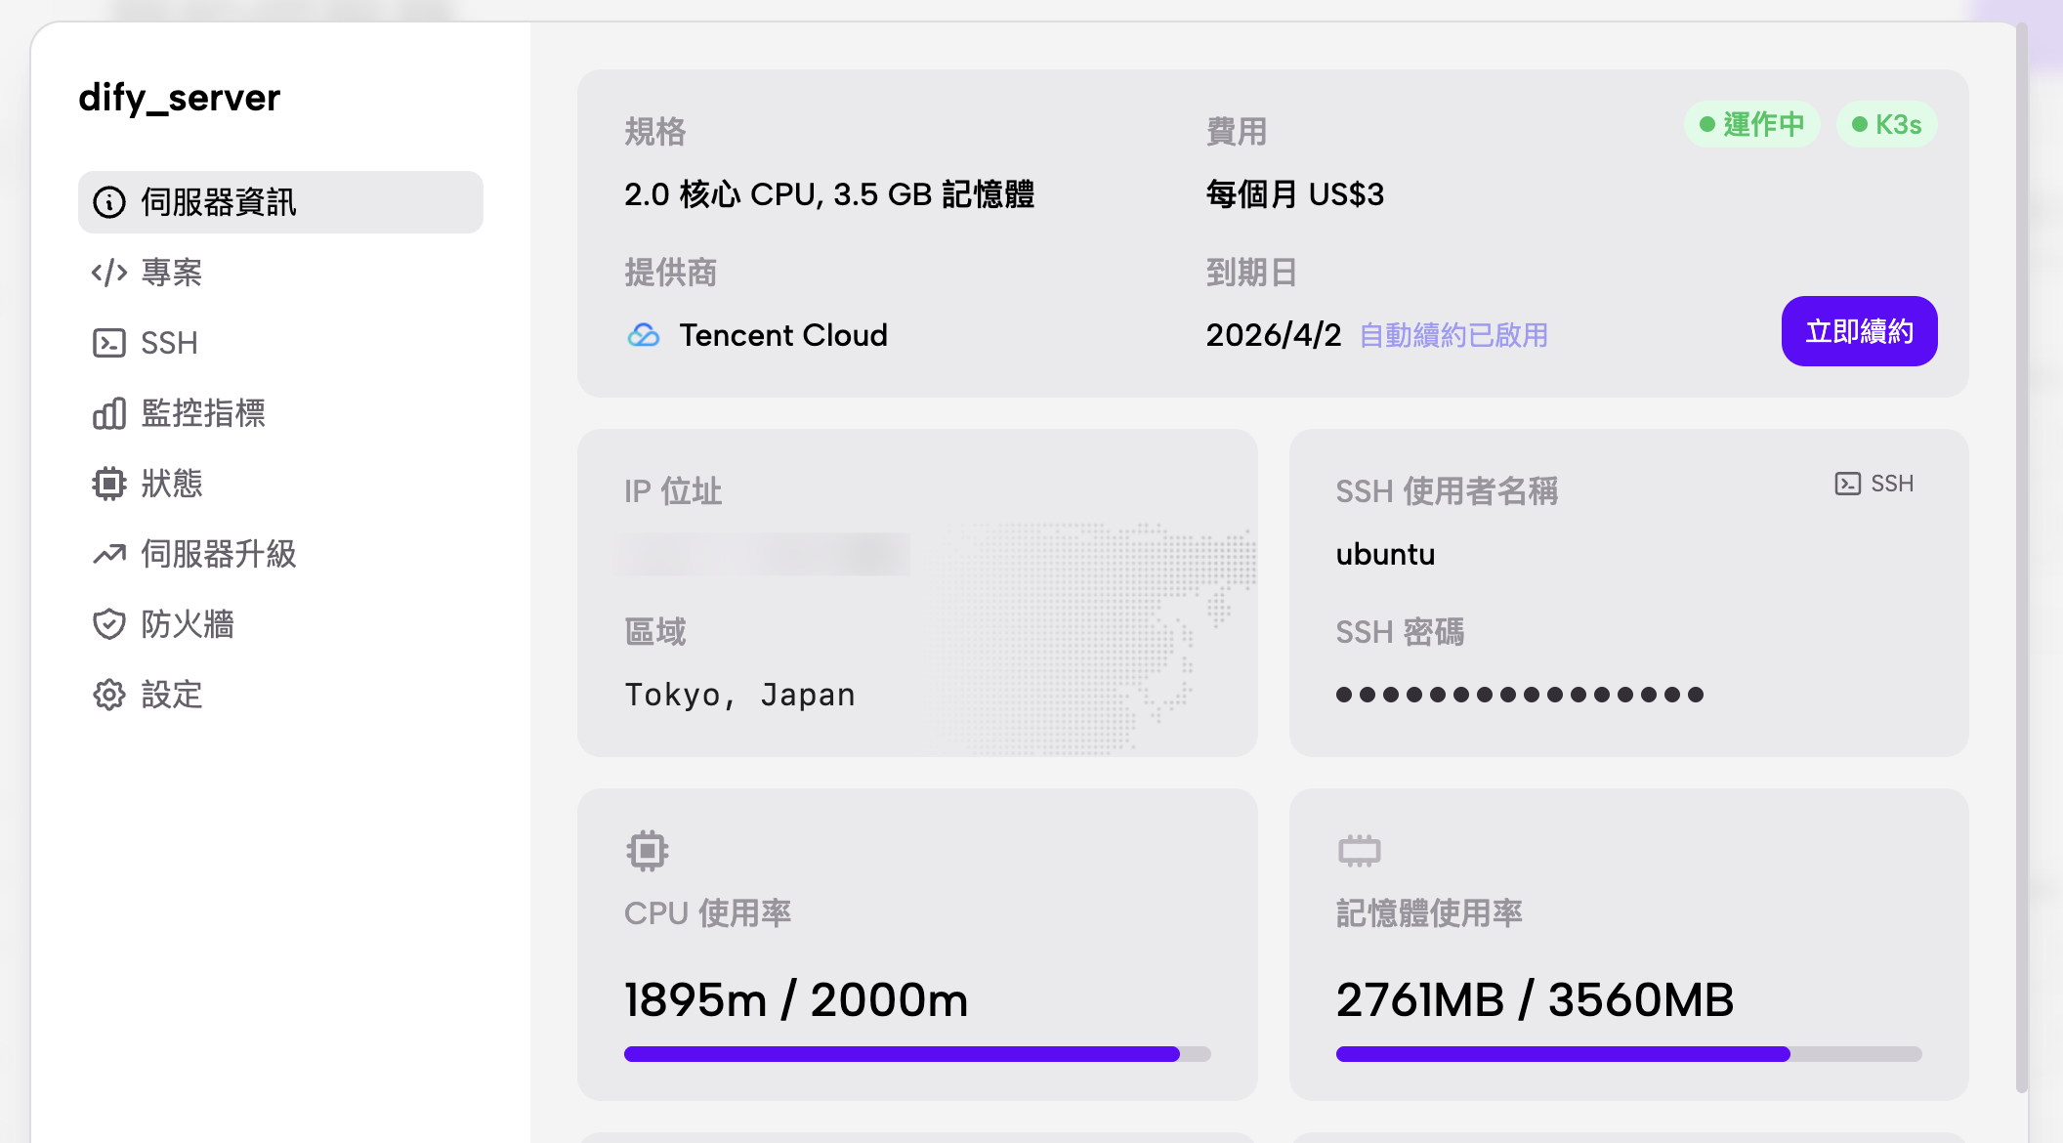Viewport: 2063px width, 1143px height.
Task: Click the vertical scrollbar on the right
Action: click(2021, 557)
